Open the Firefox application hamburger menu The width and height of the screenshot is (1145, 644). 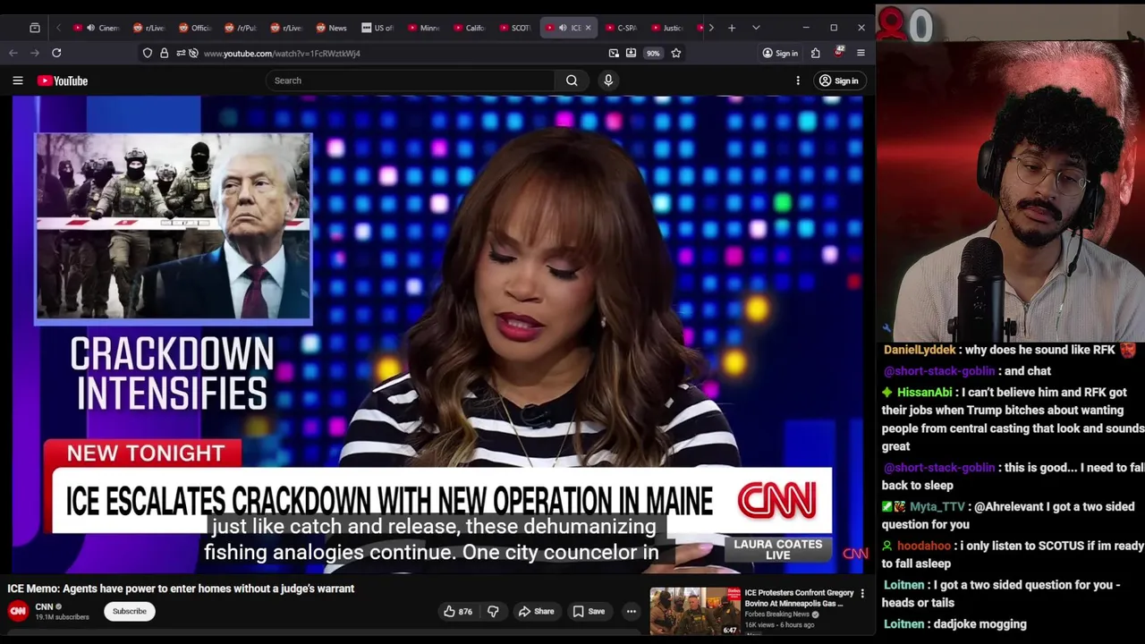pyautogui.click(x=861, y=53)
